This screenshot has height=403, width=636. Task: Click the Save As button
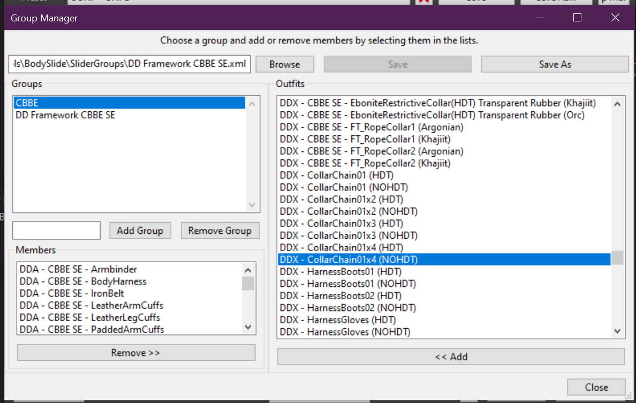(555, 64)
